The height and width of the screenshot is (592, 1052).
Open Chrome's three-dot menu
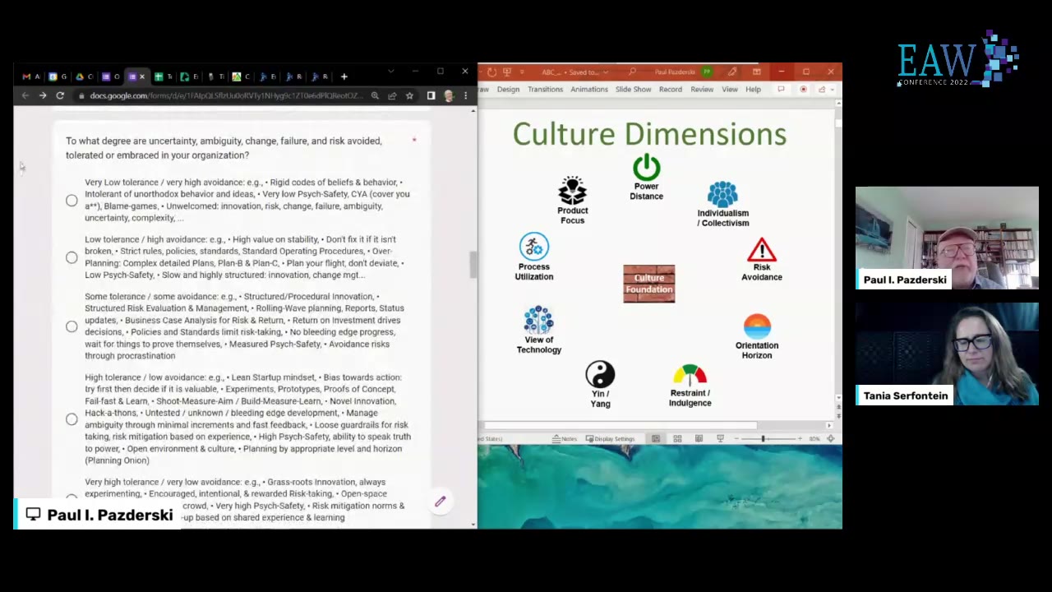[465, 95]
